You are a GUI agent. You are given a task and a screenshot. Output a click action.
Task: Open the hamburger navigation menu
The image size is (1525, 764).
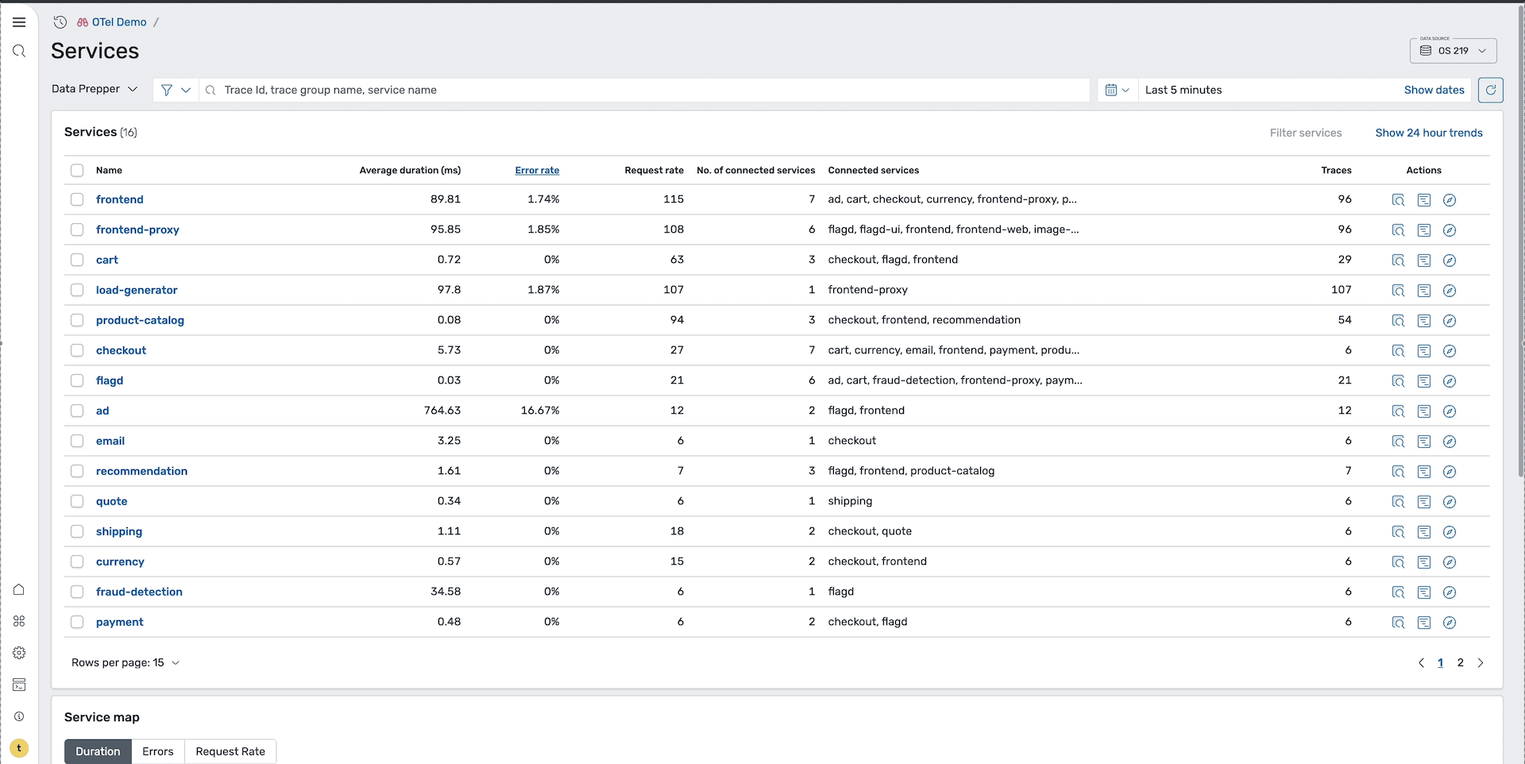point(19,22)
